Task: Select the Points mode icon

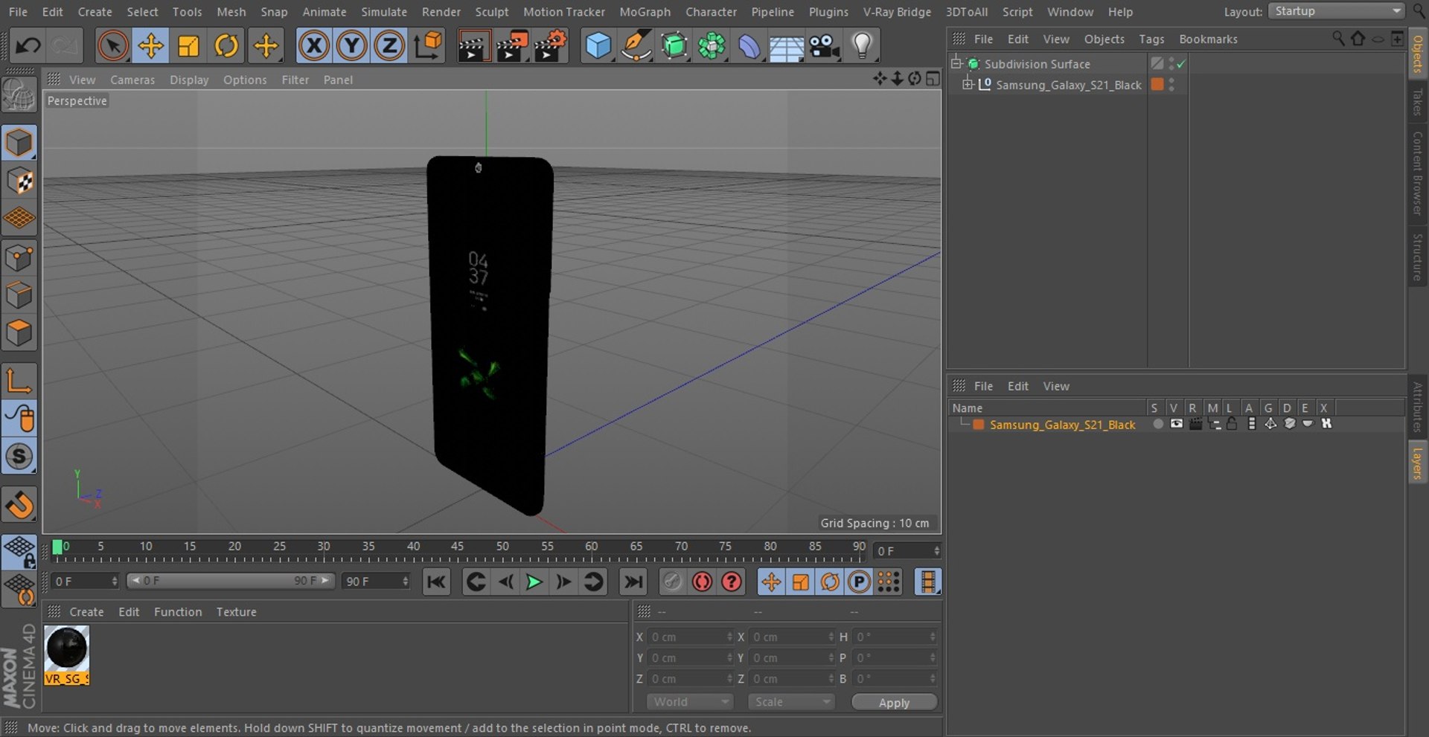Action: pyautogui.click(x=19, y=258)
